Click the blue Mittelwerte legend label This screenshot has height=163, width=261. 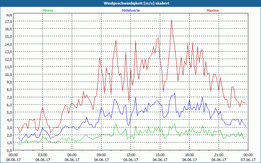(x=130, y=10)
